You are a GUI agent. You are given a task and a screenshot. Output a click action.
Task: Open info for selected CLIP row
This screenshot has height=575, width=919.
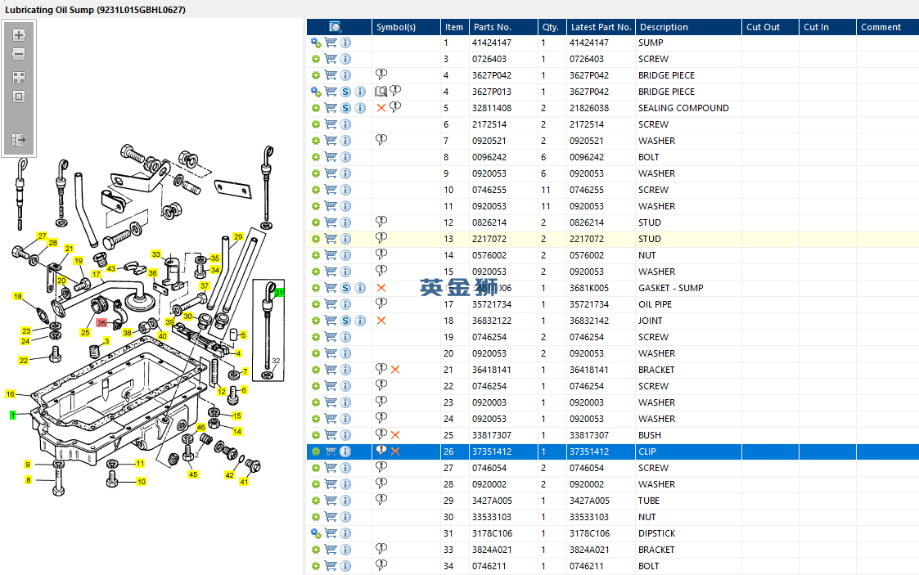pos(346,451)
